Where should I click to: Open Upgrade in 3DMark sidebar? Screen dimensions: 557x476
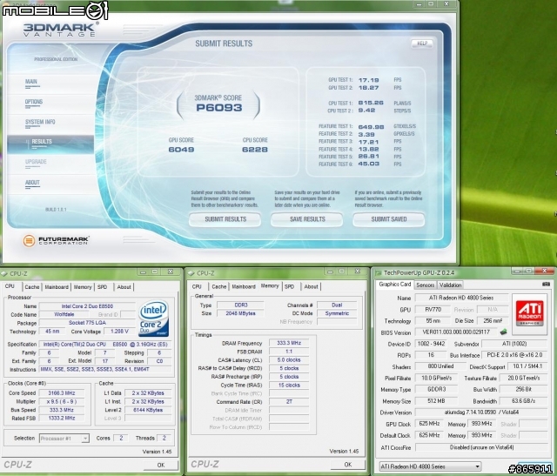[x=36, y=162]
